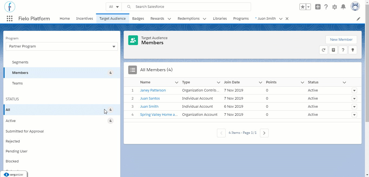Expand the Redemptions tab menu chevron
369x177 pixels.
(x=205, y=19)
